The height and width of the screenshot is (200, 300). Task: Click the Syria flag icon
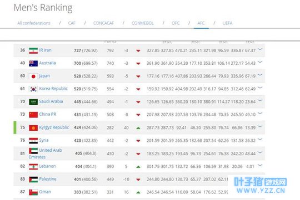click(33, 141)
